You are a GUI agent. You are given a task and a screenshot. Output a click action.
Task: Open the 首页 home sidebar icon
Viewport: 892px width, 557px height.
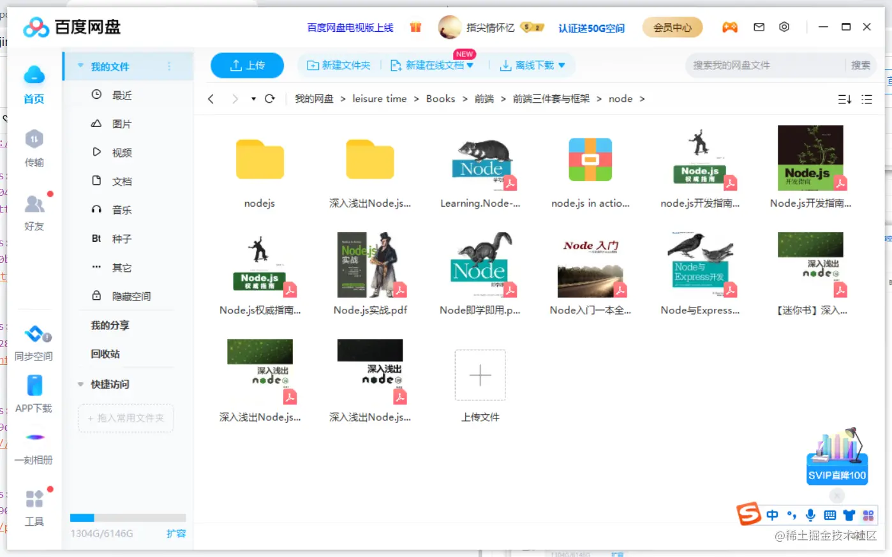[34, 76]
